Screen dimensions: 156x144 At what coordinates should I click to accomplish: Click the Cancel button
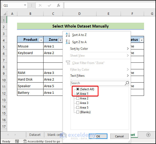[x=119, y=136]
